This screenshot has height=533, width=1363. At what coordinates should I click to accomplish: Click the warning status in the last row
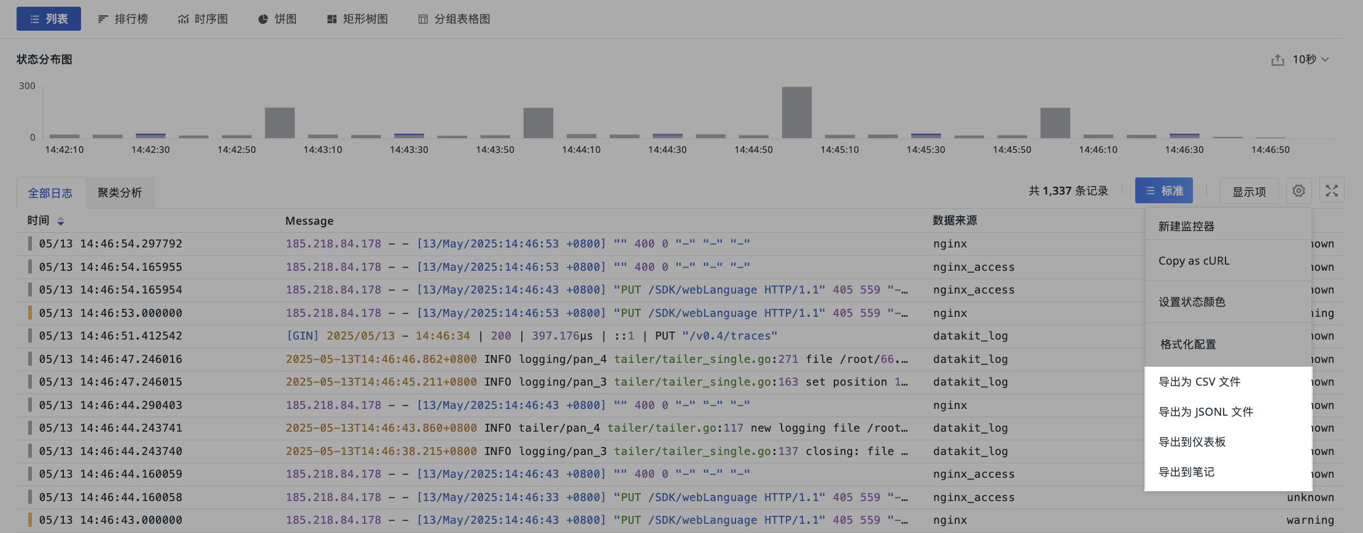(x=1310, y=520)
